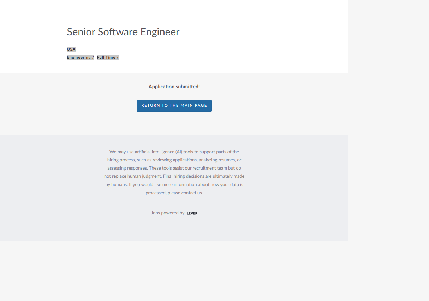The image size is (429, 301).
Task: Click the words 'artificial intelligence (AI)' in disclaimer
Action: pyautogui.click(x=158, y=152)
